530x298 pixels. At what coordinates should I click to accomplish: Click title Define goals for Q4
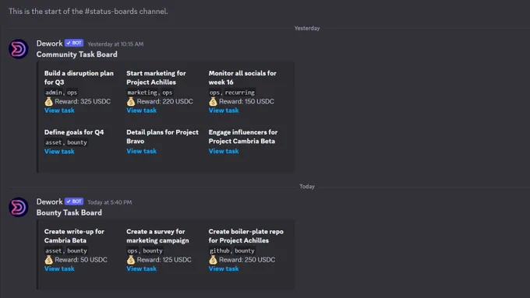(74, 132)
